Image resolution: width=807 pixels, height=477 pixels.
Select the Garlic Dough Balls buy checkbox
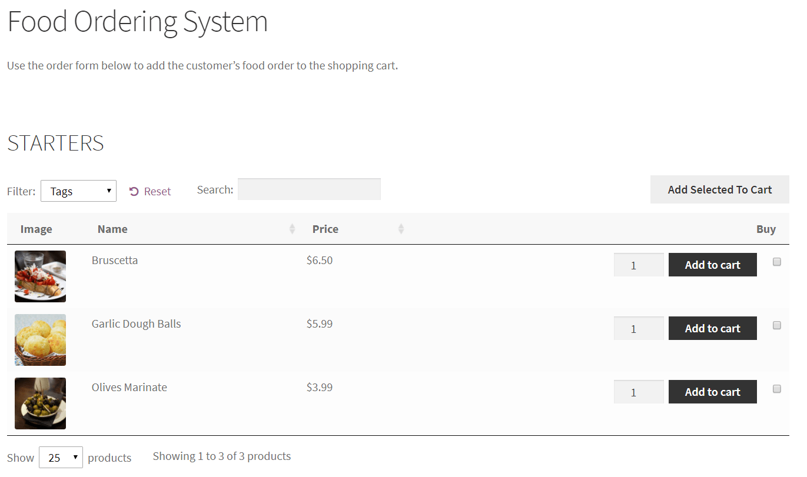point(777,325)
